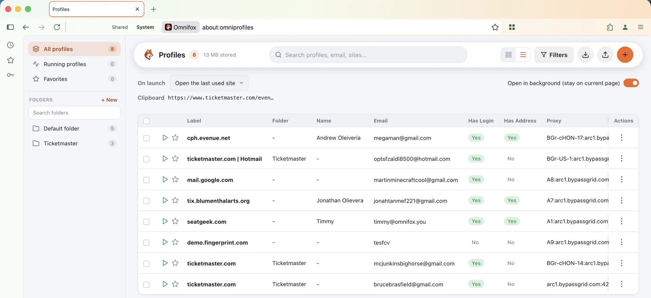The width and height of the screenshot is (651, 298).
Task: Open the history clock sidebar icon
Action: point(10,45)
